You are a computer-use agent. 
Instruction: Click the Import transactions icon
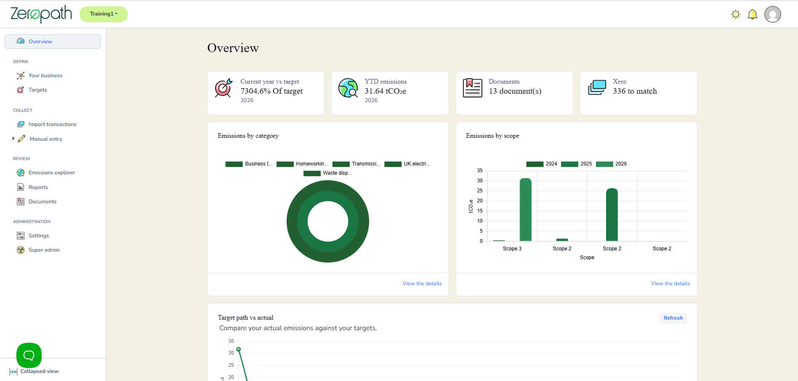tap(21, 124)
